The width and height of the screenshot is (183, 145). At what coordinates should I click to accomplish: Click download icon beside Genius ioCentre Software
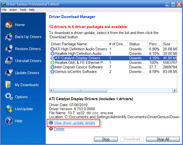tap(52, 72)
